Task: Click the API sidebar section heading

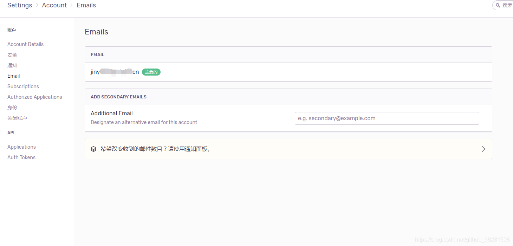Action: click(x=11, y=133)
